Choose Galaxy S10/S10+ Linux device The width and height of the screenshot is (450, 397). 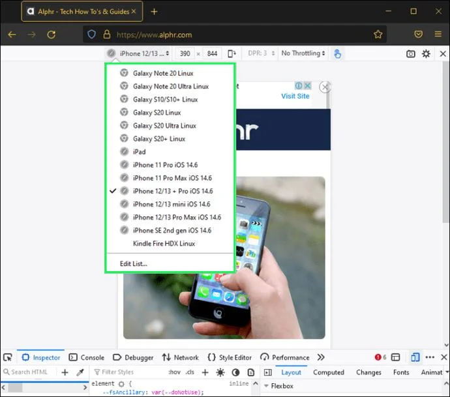tap(170, 100)
